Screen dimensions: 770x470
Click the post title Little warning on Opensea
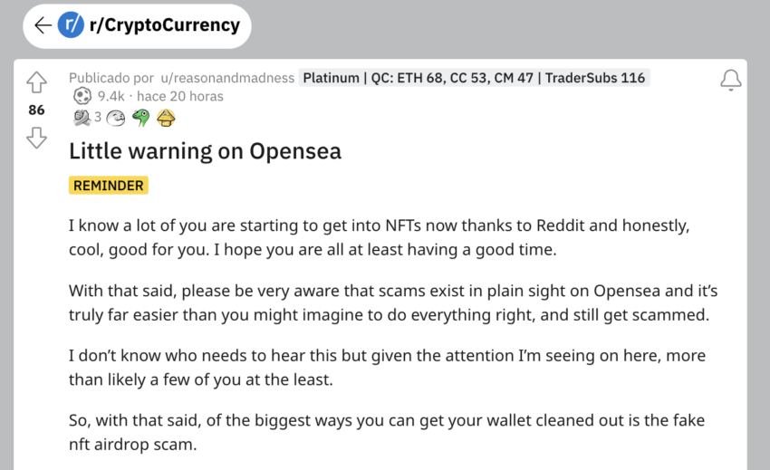(x=205, y=151)
